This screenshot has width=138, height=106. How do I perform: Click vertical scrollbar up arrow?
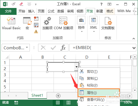pyautogui.click(x=135, y=57)
